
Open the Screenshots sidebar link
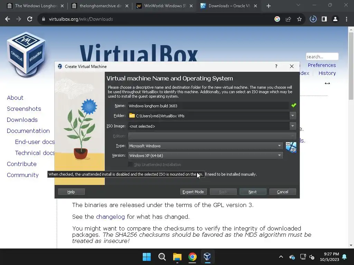24,109
